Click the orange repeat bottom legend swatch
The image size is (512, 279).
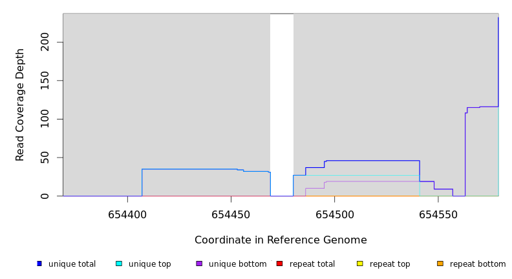(440, 263)
